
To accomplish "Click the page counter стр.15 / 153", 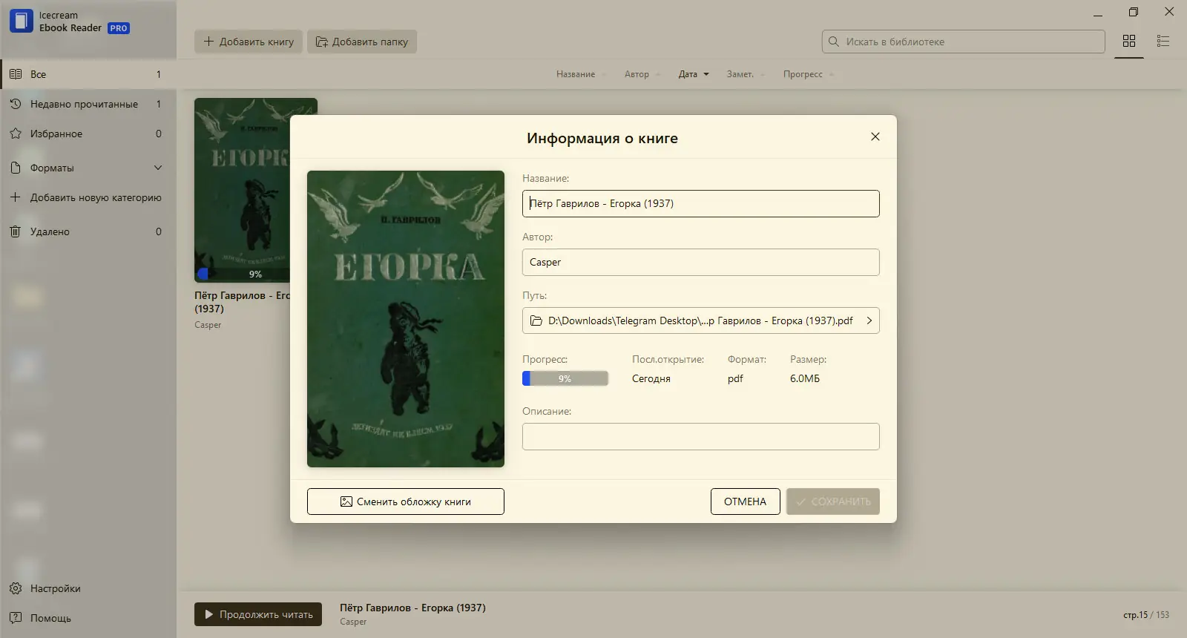I will [1146, 615].
